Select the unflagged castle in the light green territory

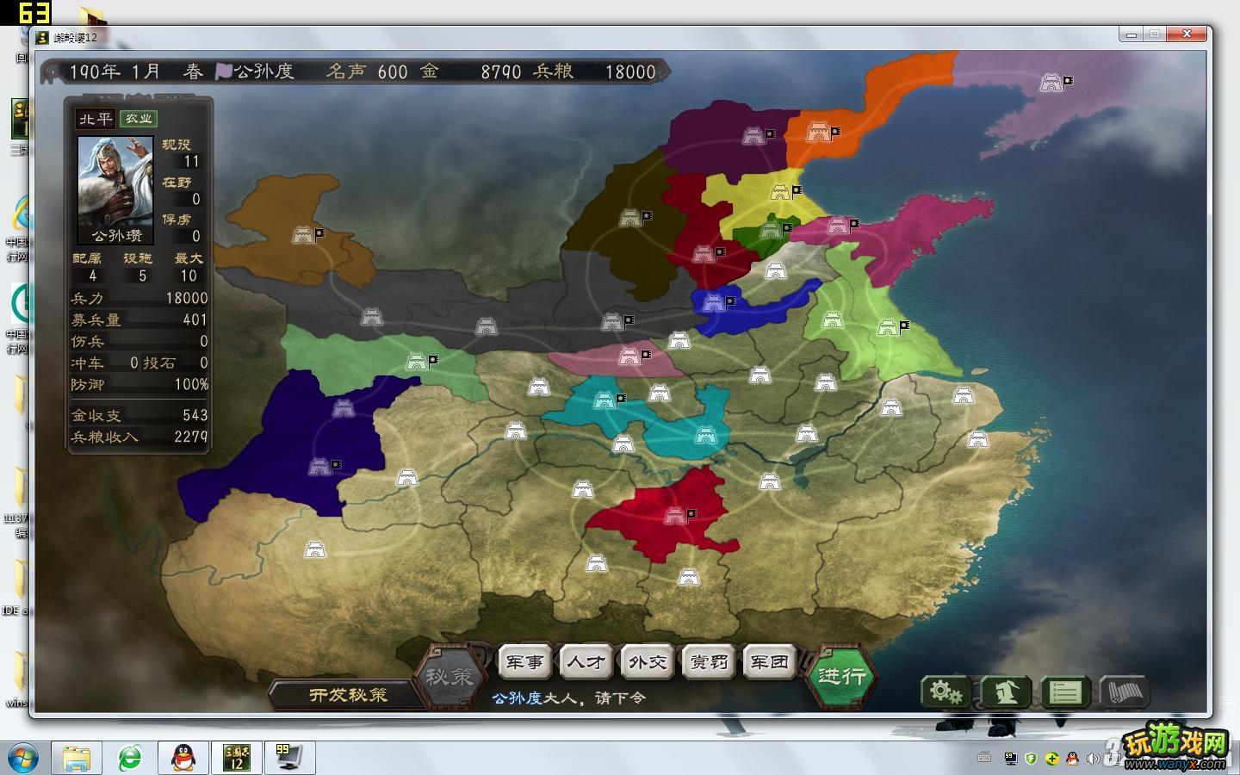(832, 319)
